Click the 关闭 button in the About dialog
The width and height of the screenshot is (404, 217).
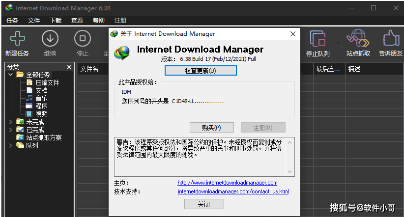(x=204, y=204)
